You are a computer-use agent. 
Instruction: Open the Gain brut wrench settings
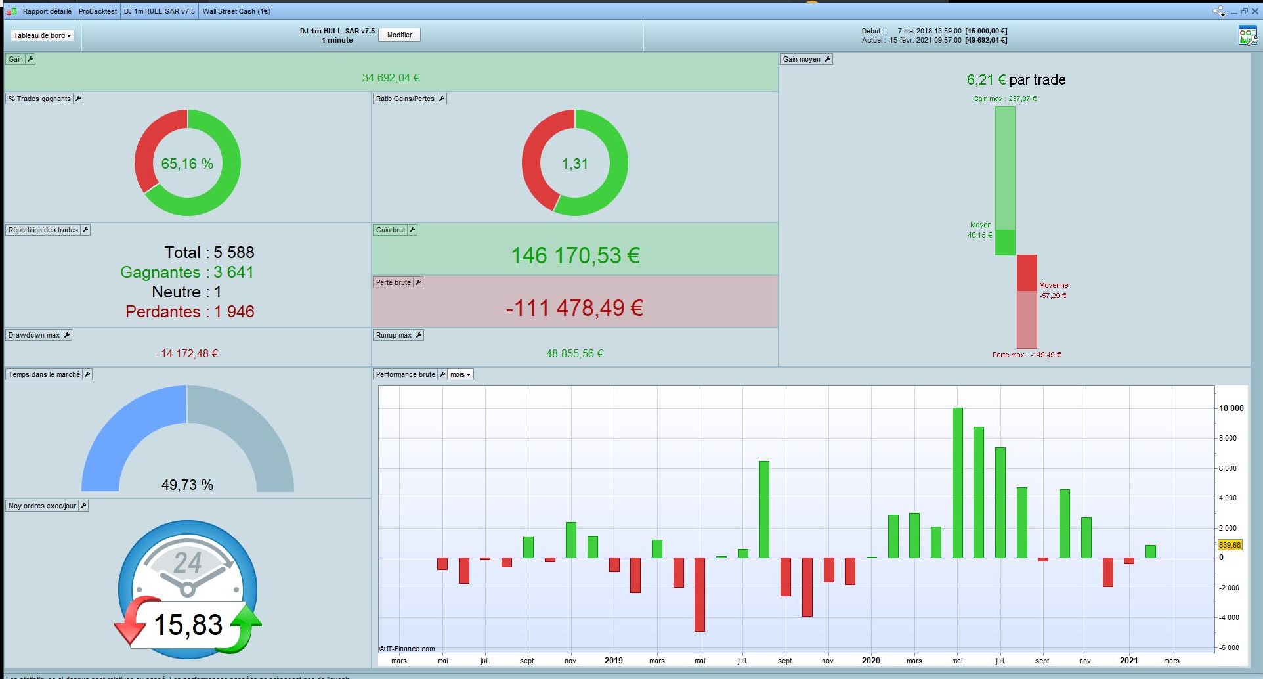click(x=412, y=230)
